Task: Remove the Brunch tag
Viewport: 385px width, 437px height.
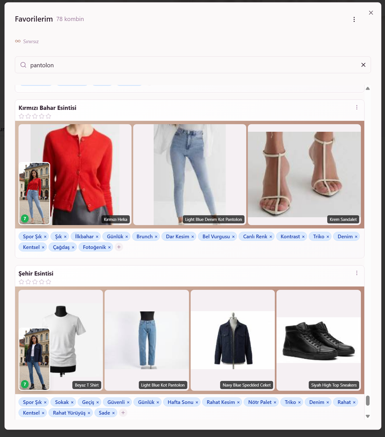Action: pos(156,237)
